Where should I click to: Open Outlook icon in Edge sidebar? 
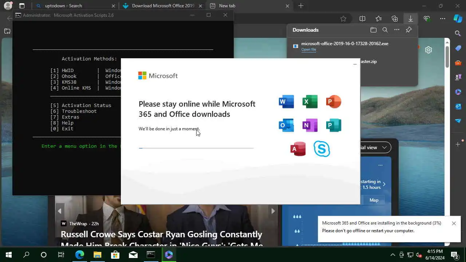[458, 106]
